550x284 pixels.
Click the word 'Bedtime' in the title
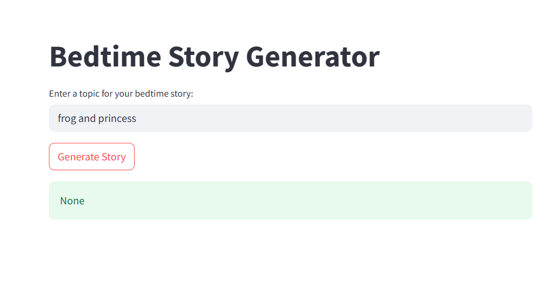[105, 57]
